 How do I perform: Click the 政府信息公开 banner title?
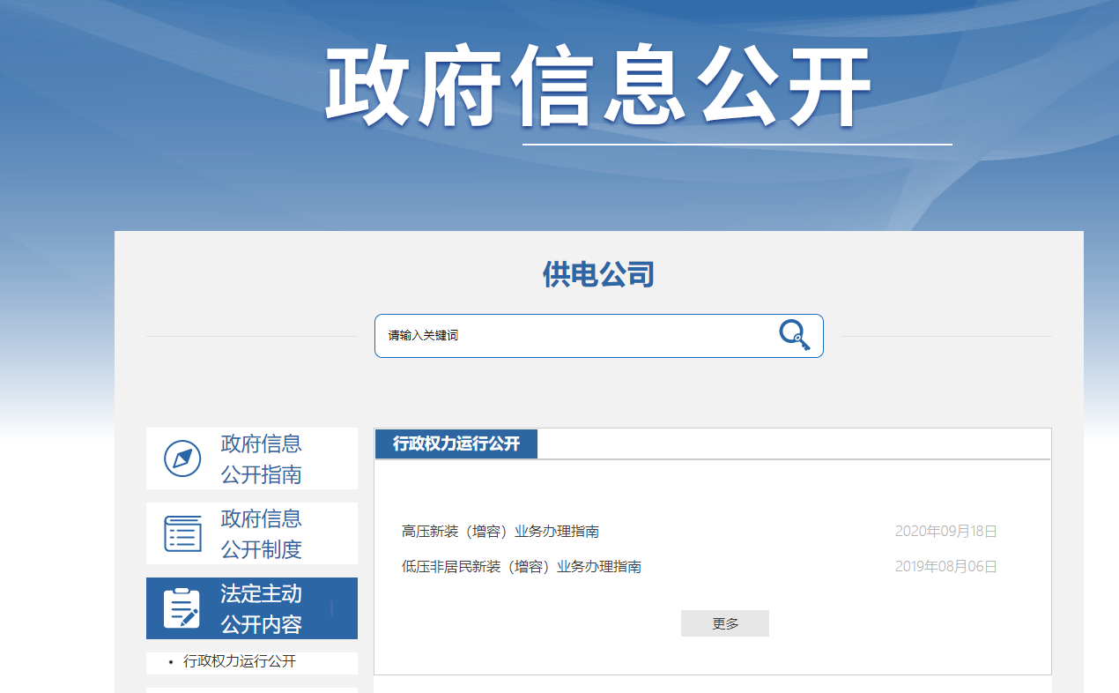[x=598, y=86]
